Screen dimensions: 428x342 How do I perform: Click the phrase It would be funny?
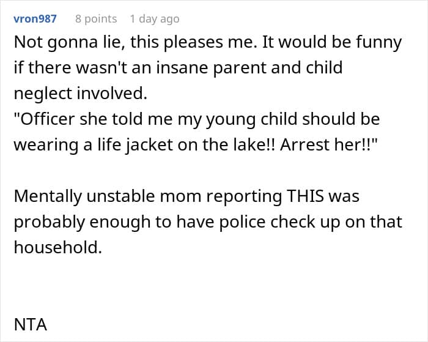[x=332, y=42]
